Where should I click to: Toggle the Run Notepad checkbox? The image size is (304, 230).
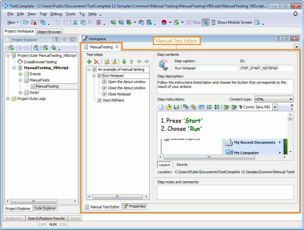pos(99,76)
